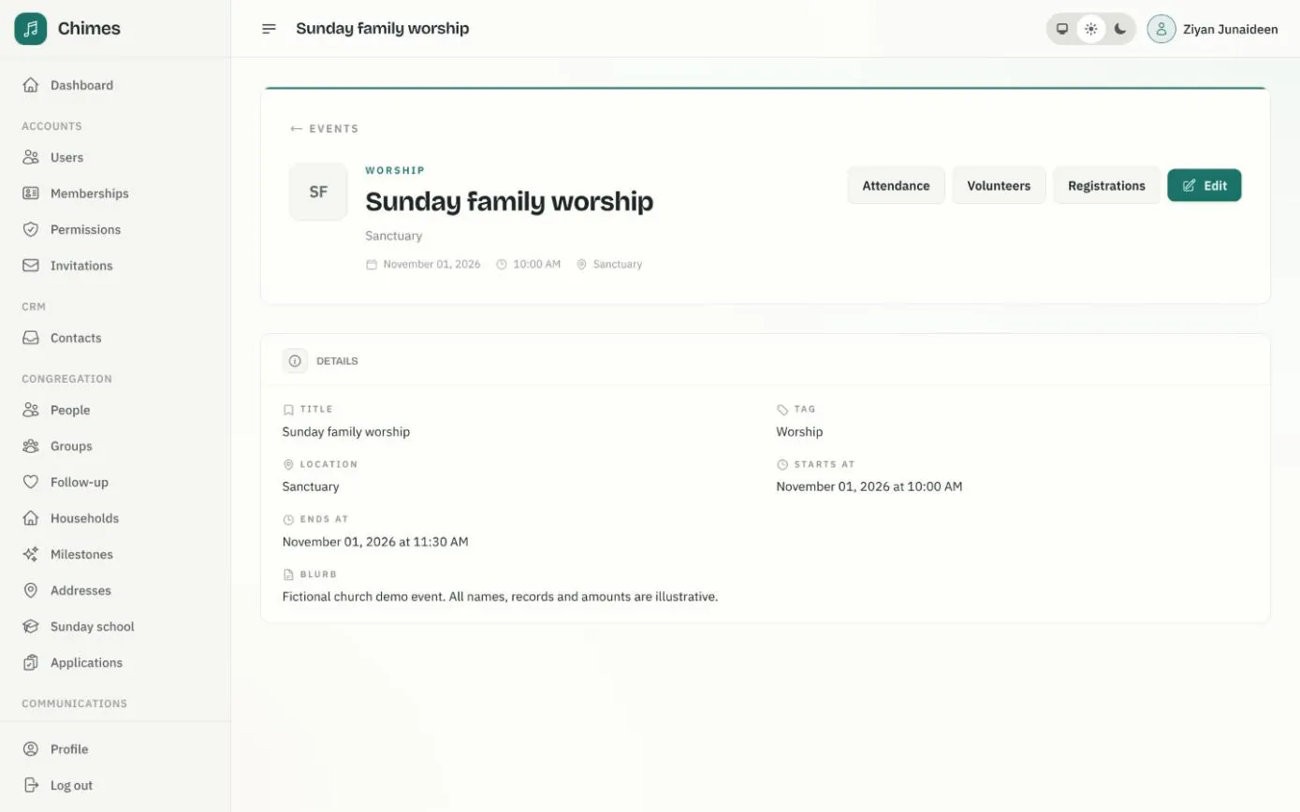The height and width of the screenshot is (812, 1300).
Task: Click the 10:00 AM time in the event header
Action: click(x=536, y=265)
